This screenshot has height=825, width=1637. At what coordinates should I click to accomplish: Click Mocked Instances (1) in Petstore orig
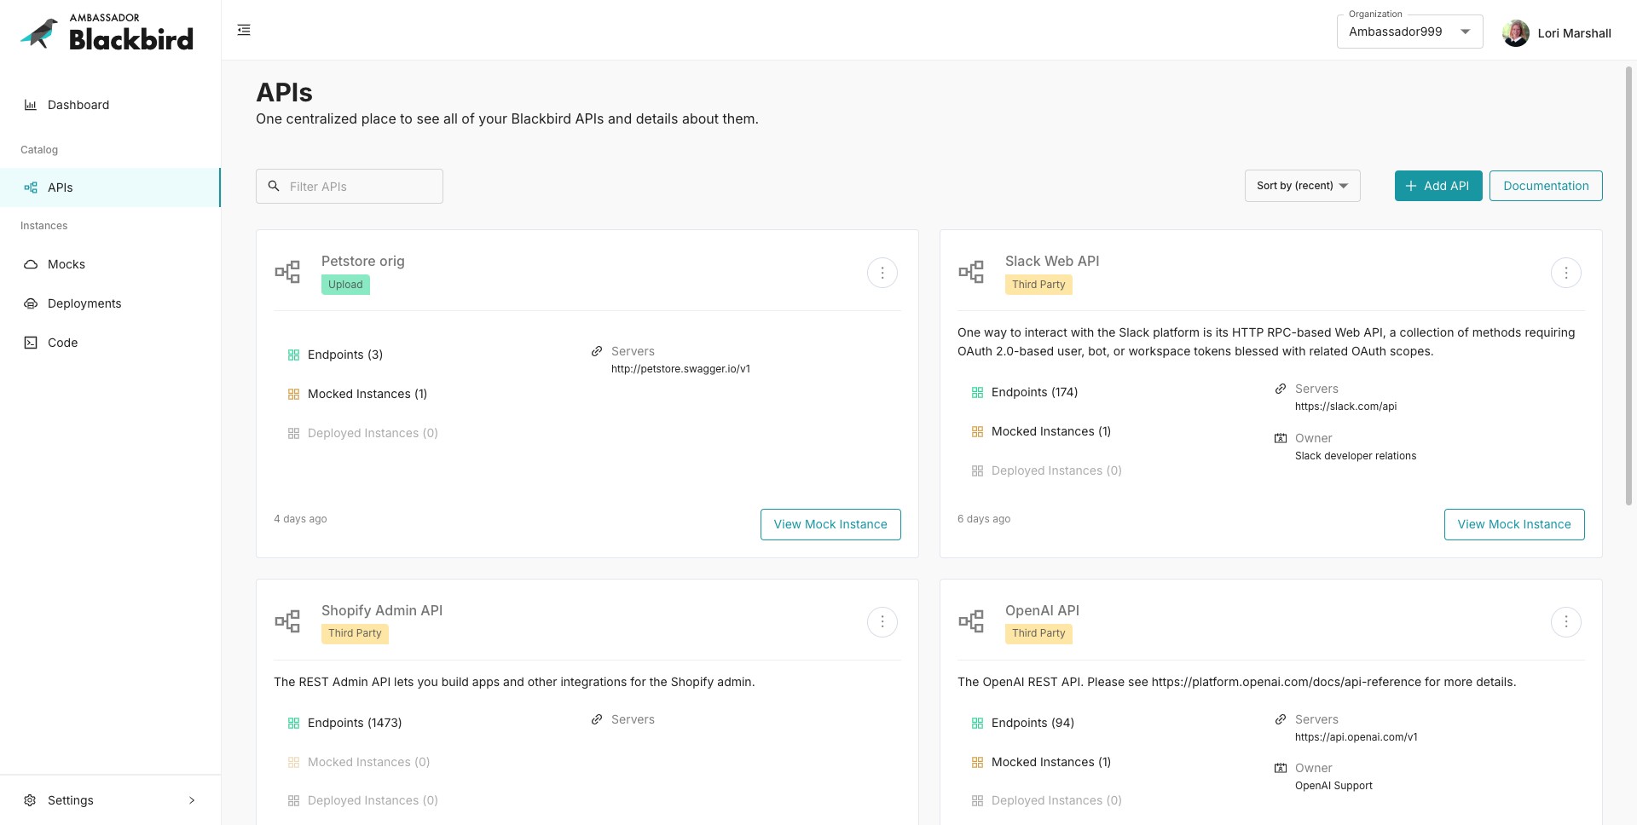(367, 394)
